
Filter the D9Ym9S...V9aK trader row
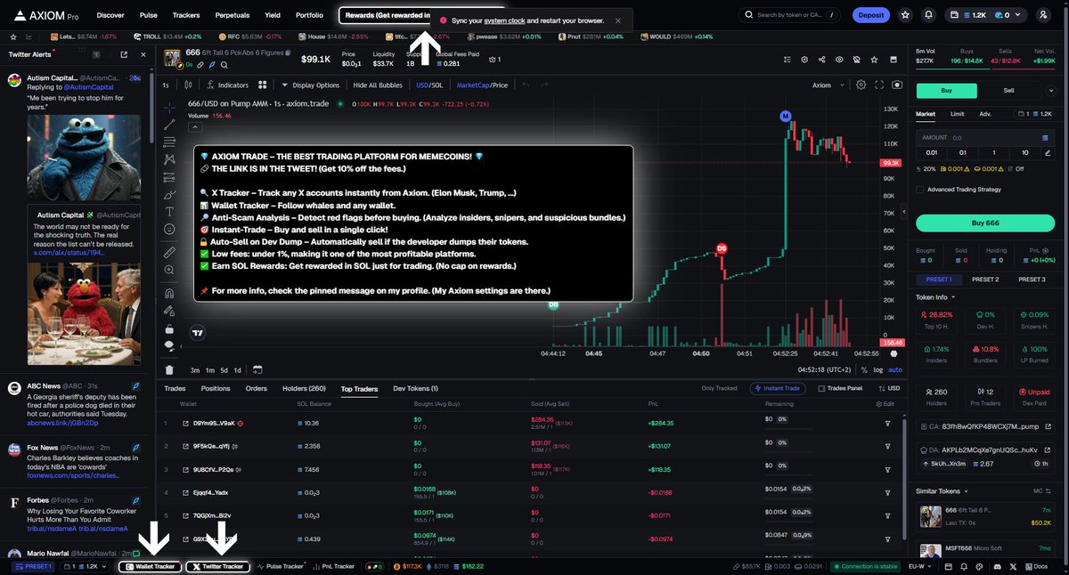tap(887, 423)
